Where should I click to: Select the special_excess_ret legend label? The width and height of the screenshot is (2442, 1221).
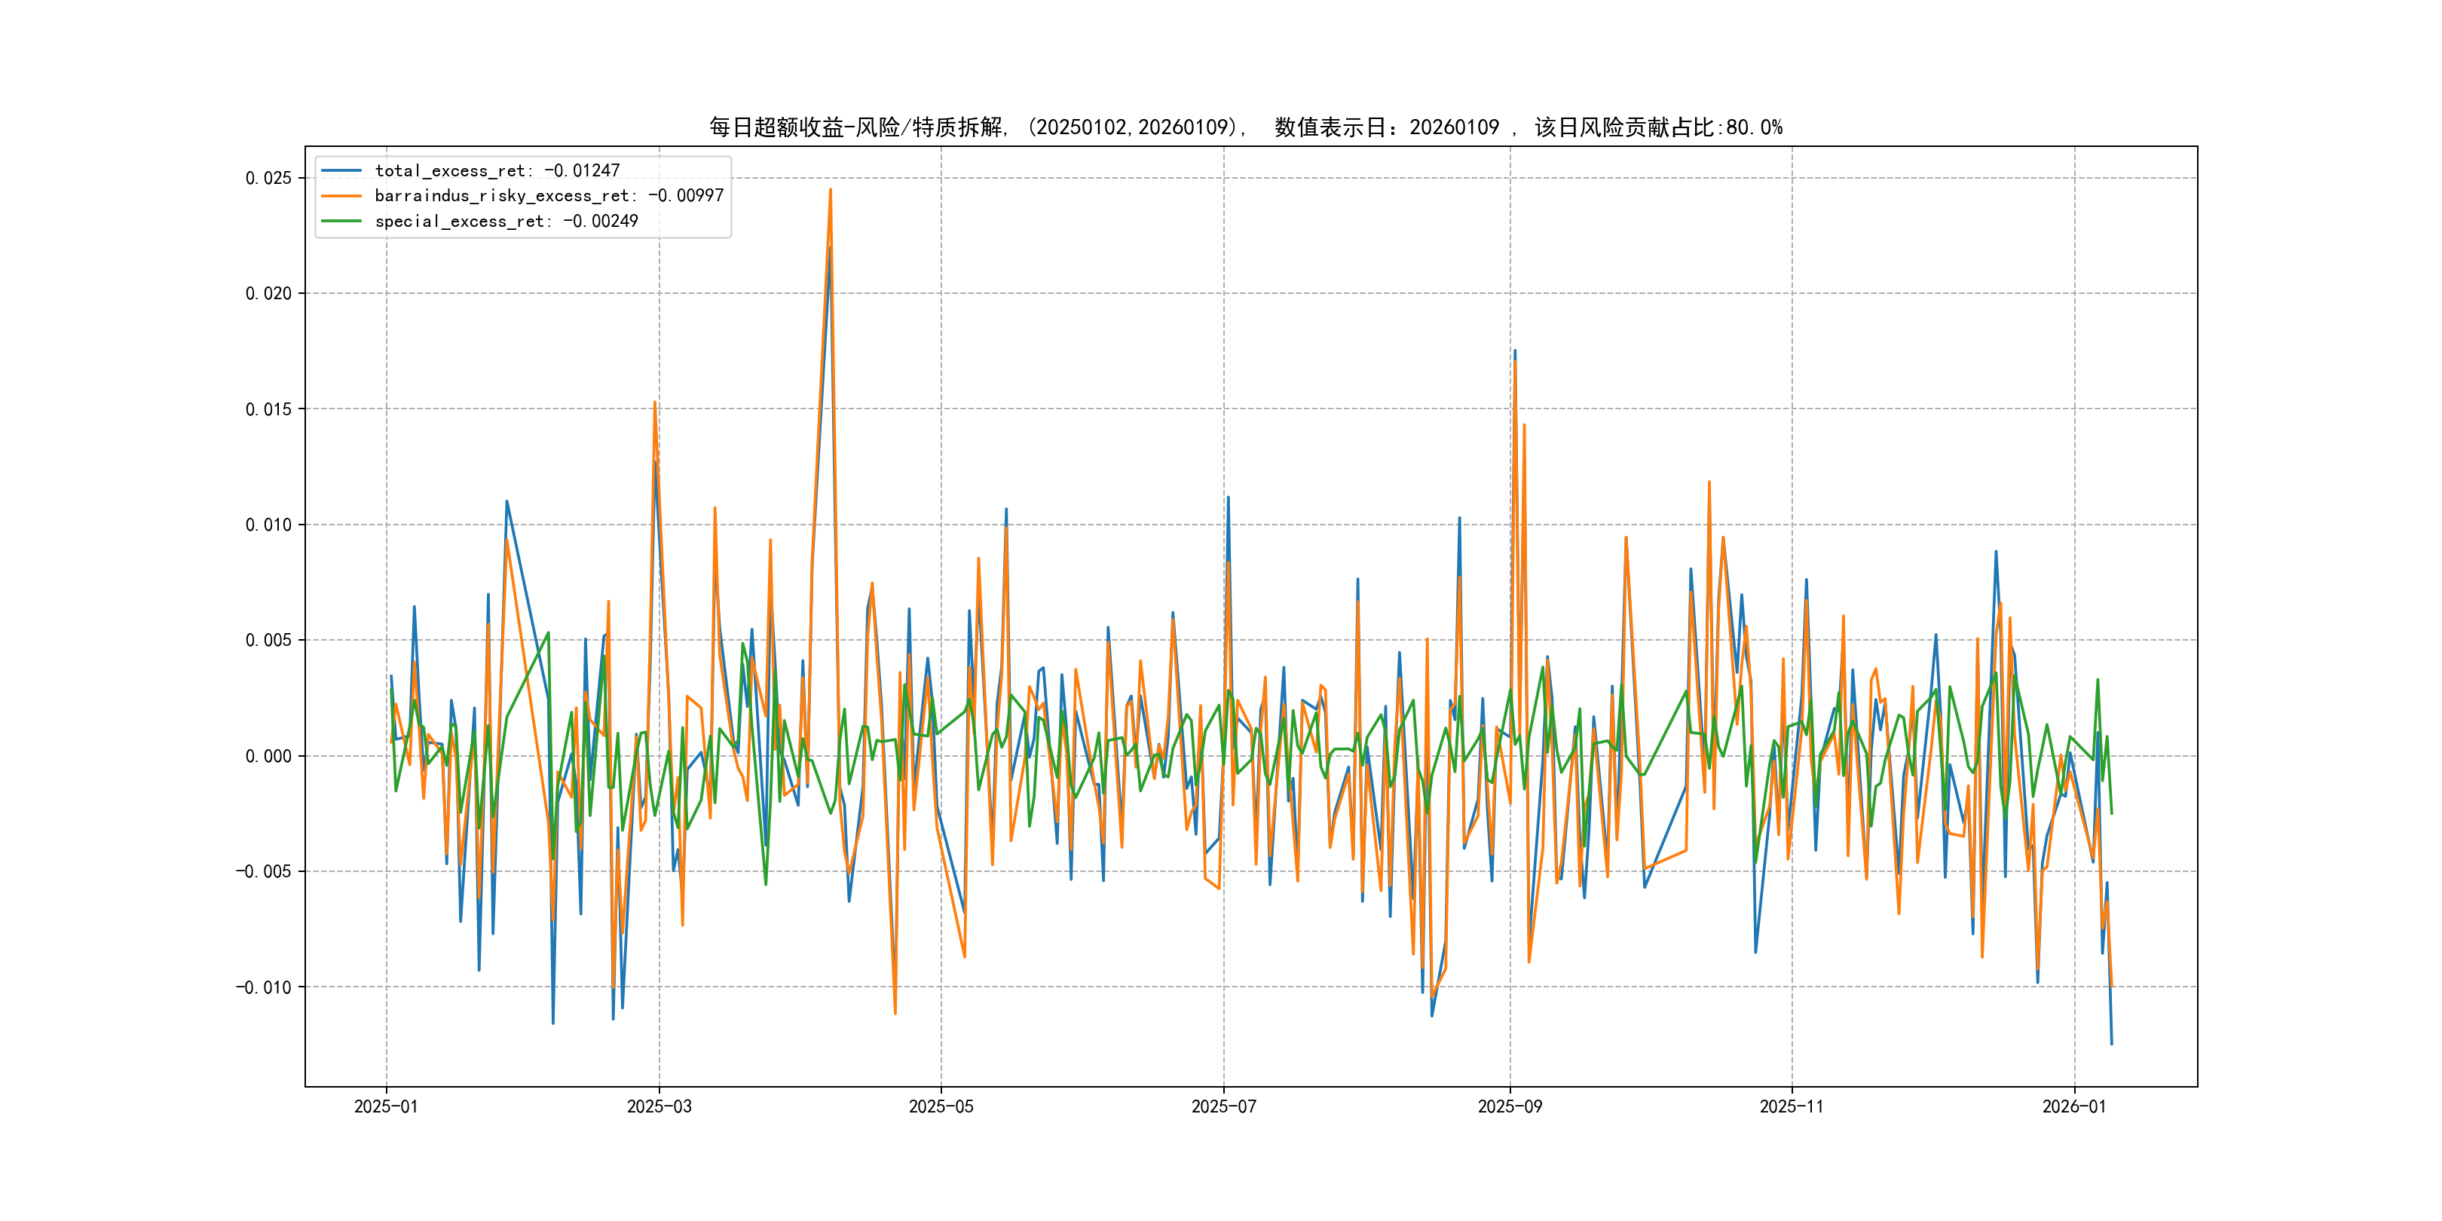[506, 221]
